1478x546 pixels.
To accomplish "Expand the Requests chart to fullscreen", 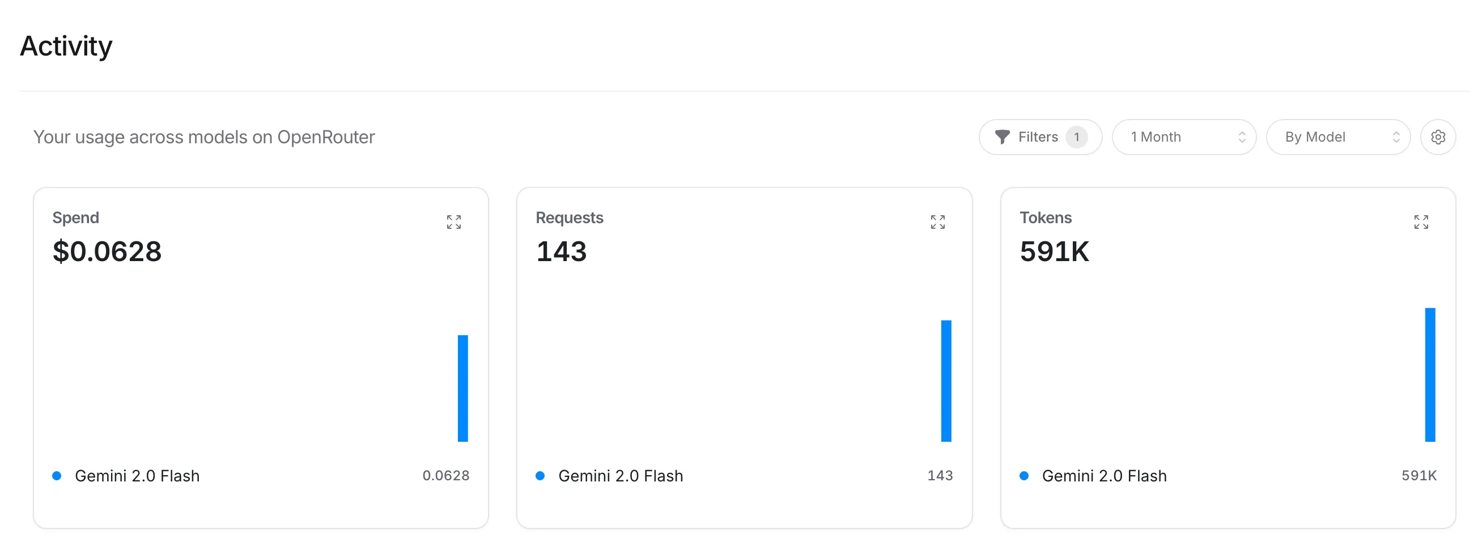I will click(937, 222).
